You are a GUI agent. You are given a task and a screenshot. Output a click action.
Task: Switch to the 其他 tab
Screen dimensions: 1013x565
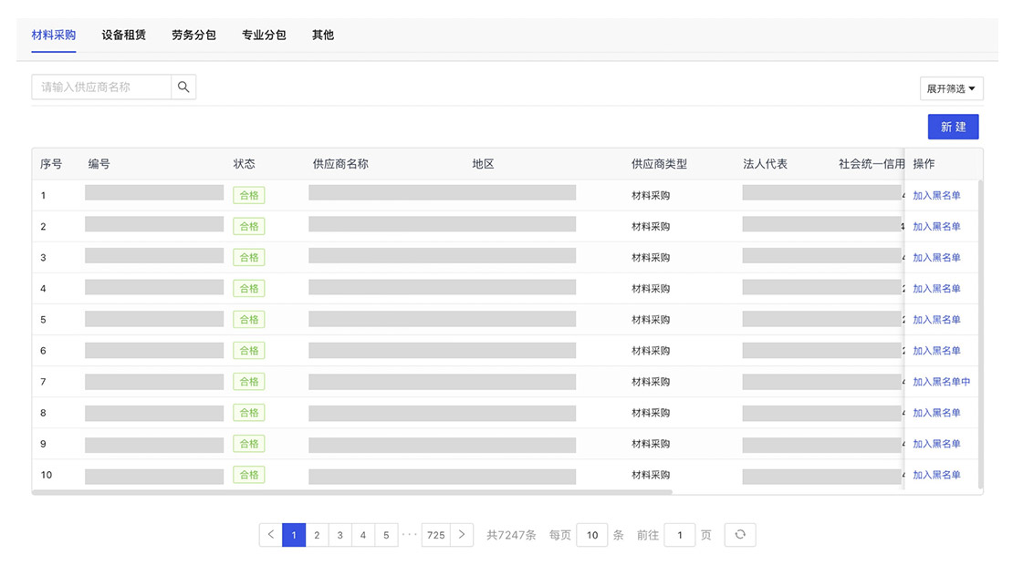point(323,36)
